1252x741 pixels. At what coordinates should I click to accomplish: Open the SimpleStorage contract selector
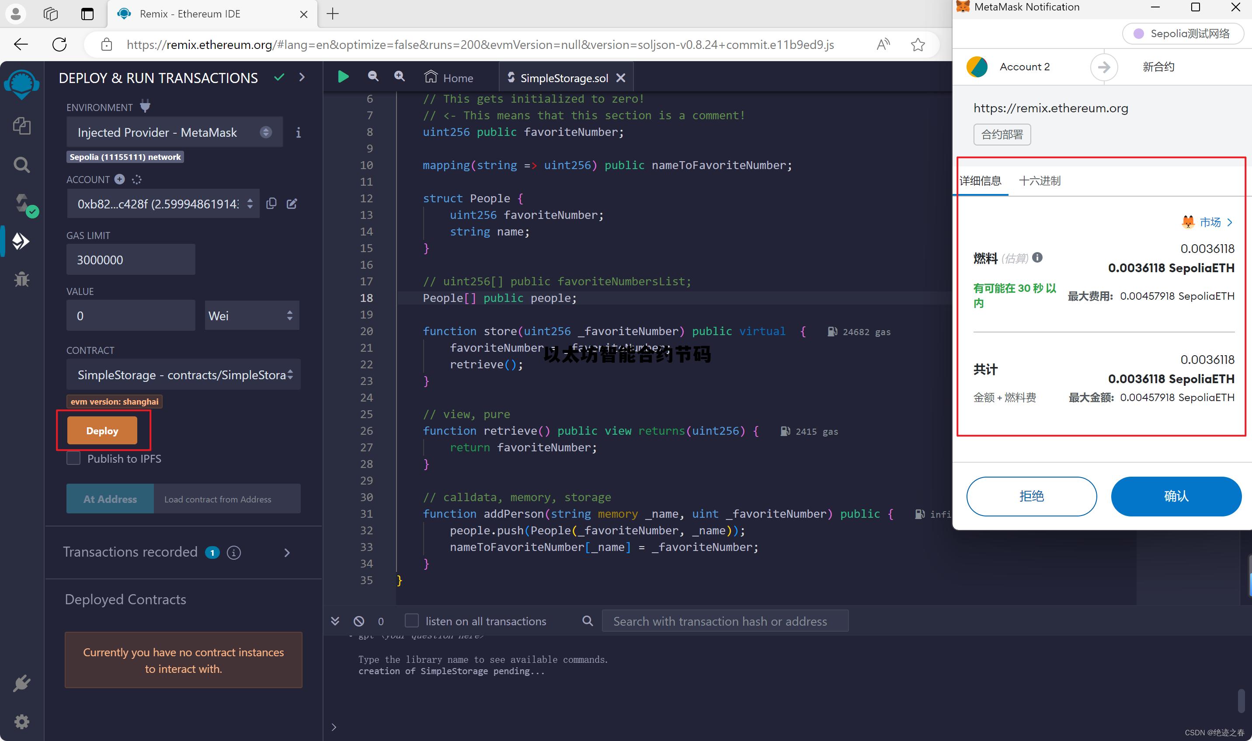[x=183, y=375]
